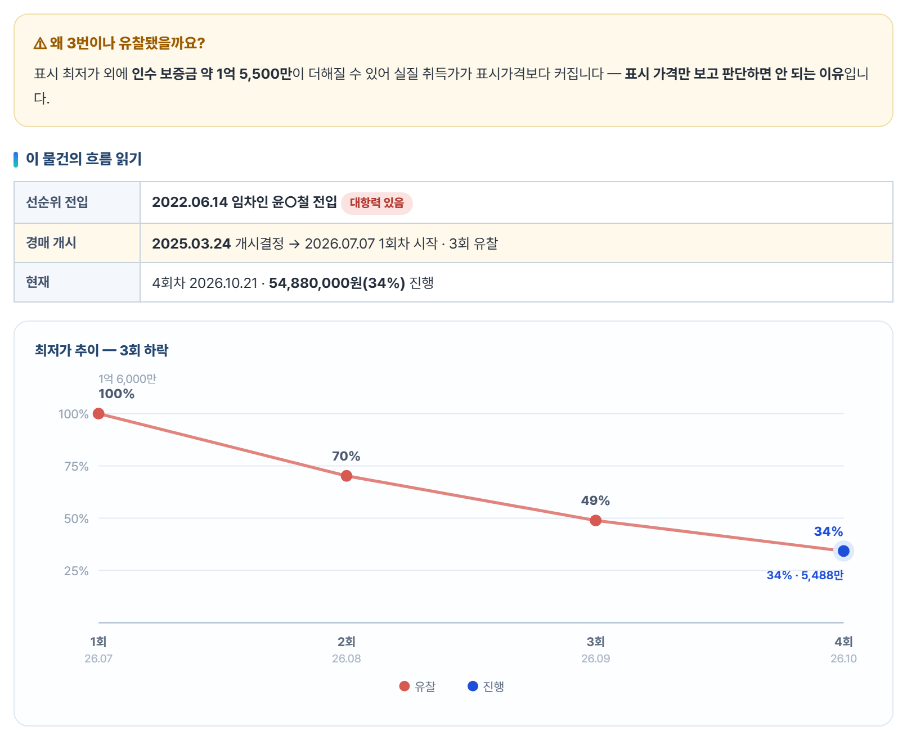Click the heading '왜 3번이나 유찰됐을까요?'
907x740 pixels.
point(127,43)
